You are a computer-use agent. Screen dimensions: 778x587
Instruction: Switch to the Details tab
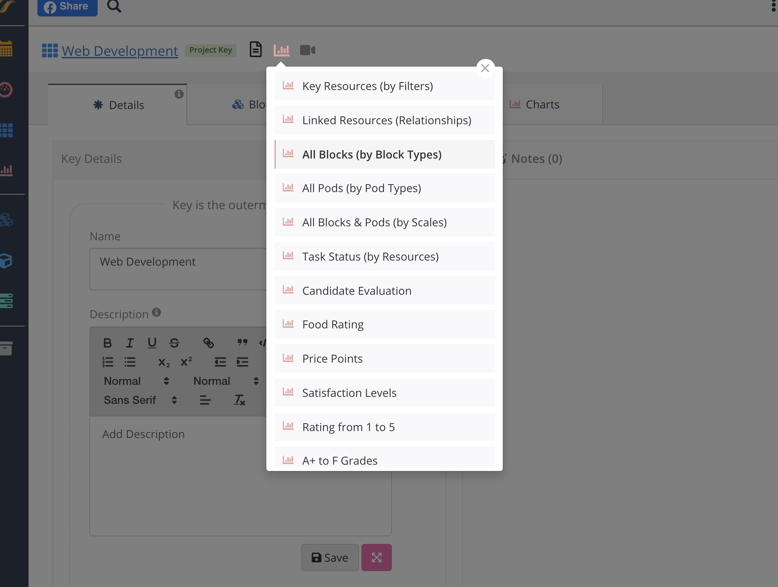click(118, 105)
